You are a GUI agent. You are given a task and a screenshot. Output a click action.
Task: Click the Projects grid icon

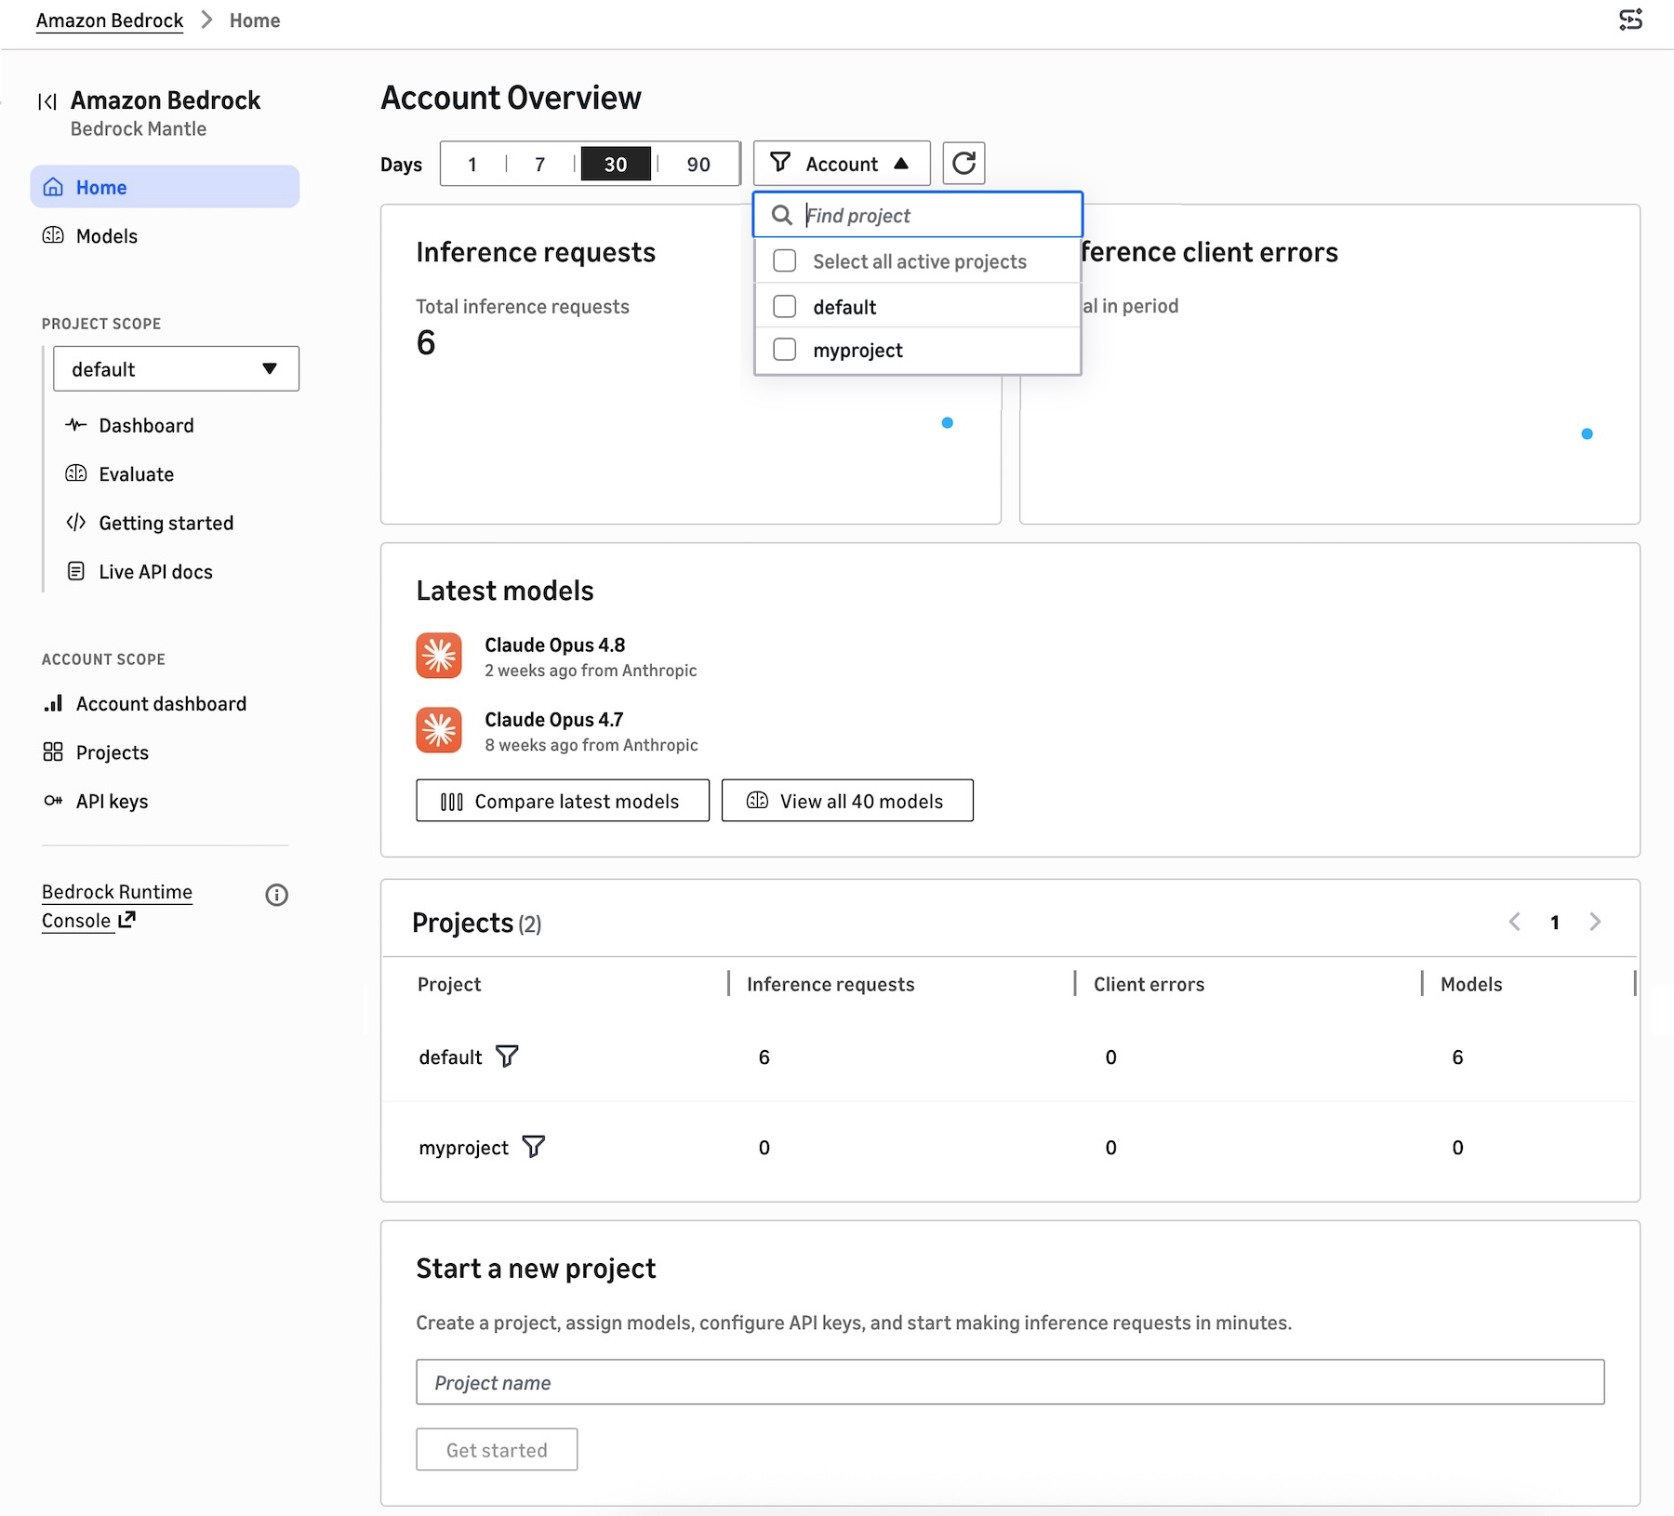(x=54, y=751)
